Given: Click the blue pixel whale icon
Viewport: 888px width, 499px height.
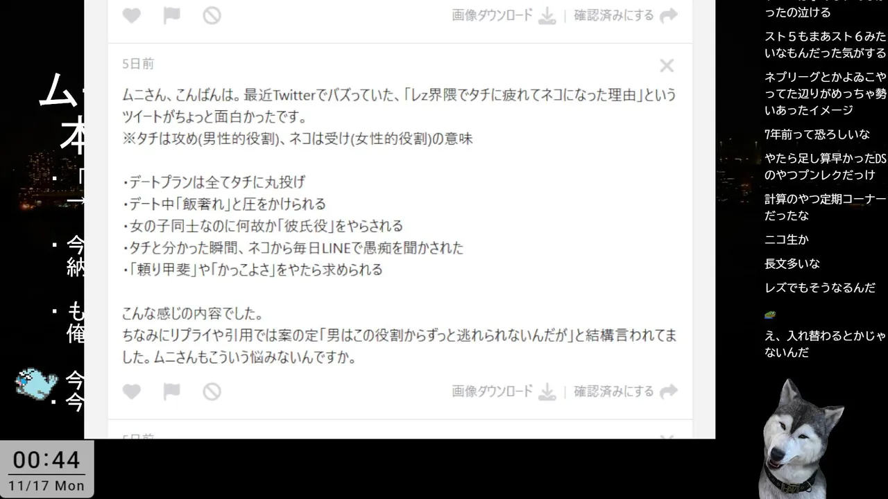Looking at the screenshot, I should [x=36, y=383].
